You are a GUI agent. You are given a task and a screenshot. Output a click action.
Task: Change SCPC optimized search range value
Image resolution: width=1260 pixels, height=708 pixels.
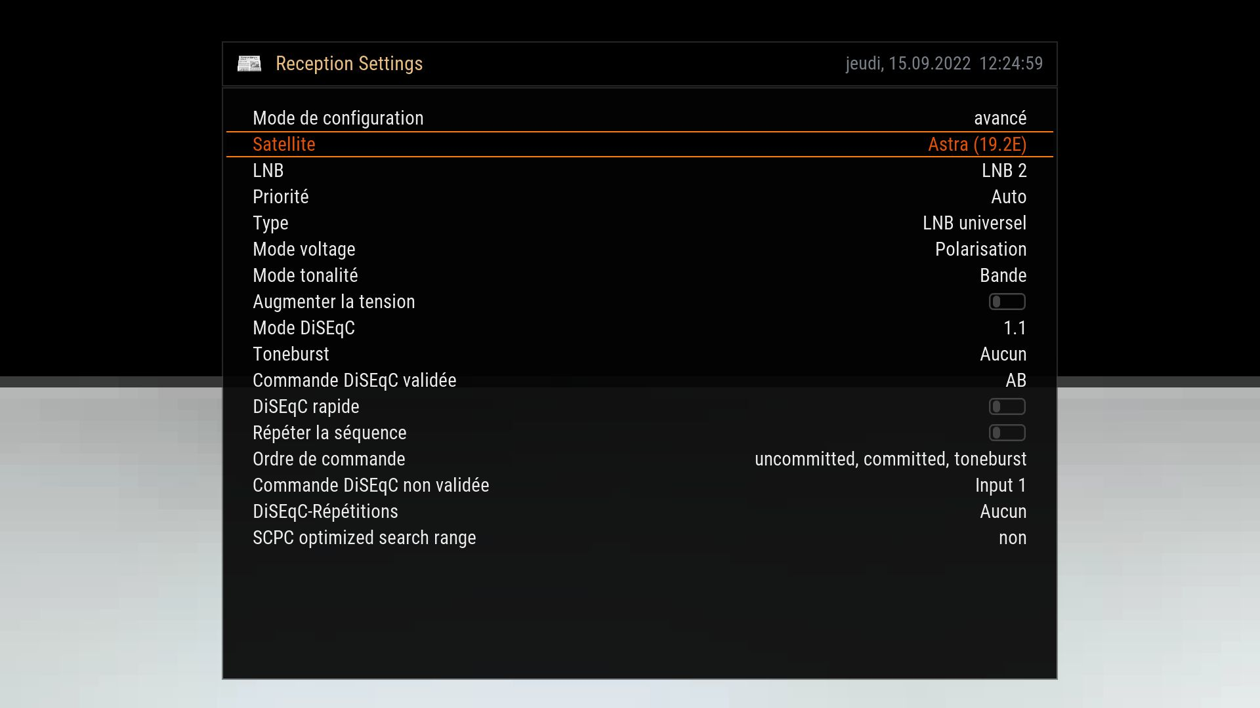[1013, 538]
